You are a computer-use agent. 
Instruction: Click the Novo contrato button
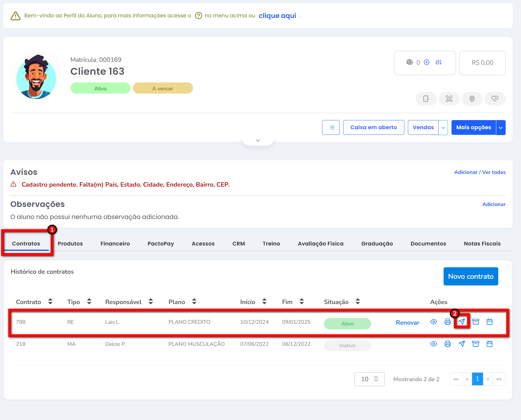(x=471, y=276)
